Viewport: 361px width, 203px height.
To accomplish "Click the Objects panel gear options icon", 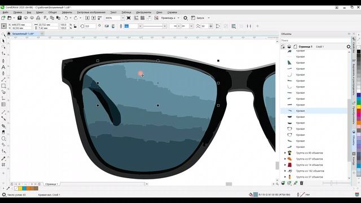I will [349, 47].
